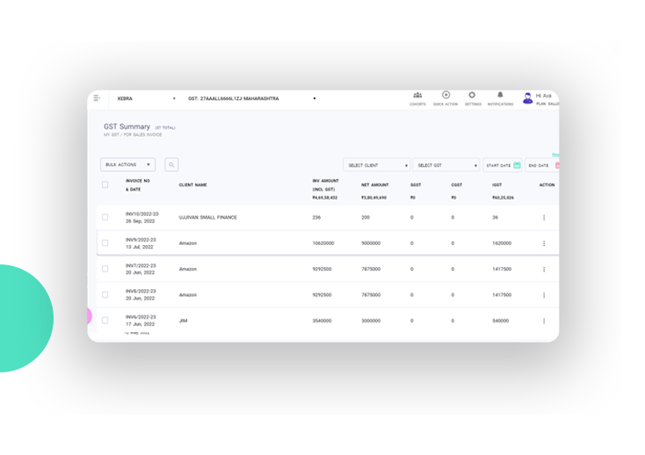Expand the GST number Maharashtra selector
The width and height of the screenshot is (645, 455).
[251, 98]
